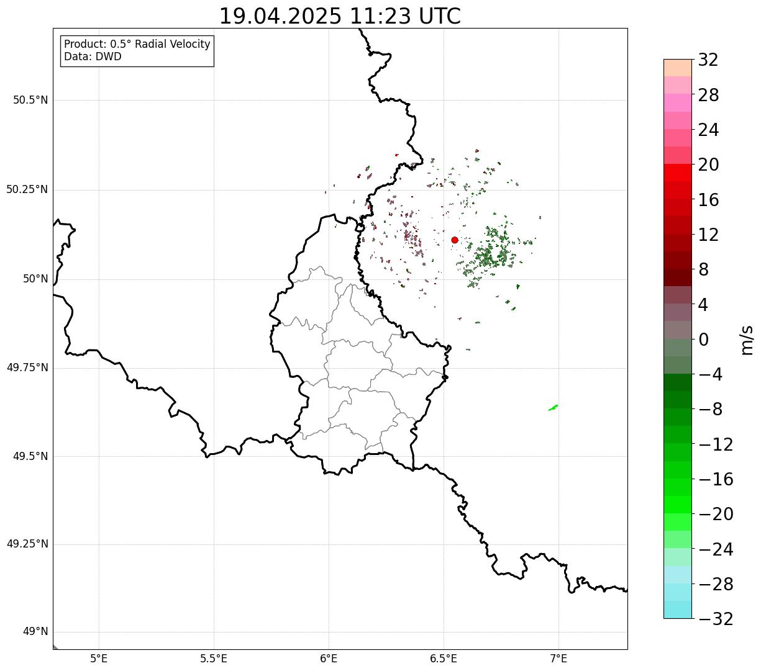Click the 32 label on colorbar
This screenshot has width=761, height=671.
[708, 60]
